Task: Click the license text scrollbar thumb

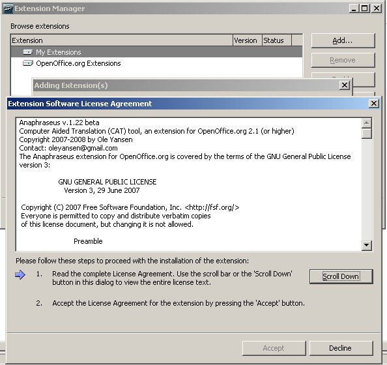Action: coord(367,134)
